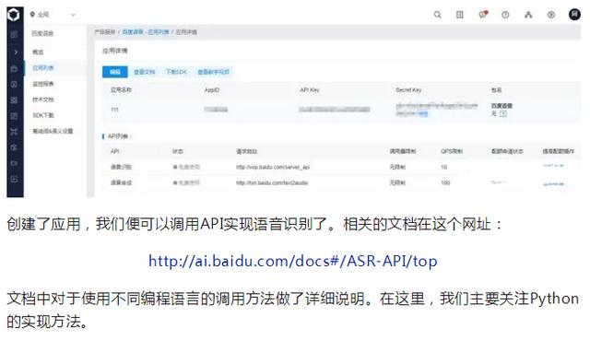Viewport: 590px width, 340px height.
Task: Open 离线词&语义设置 in the side menu
Action: pos(53,131)
